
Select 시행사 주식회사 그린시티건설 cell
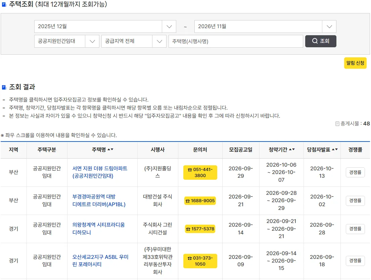pos(157,228)
